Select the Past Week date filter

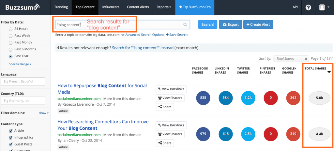tap(10, 36)
